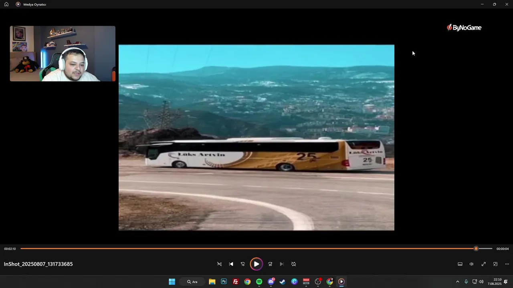Open Photoshop from taskbar
513x288 pixels.
point(224,282)
